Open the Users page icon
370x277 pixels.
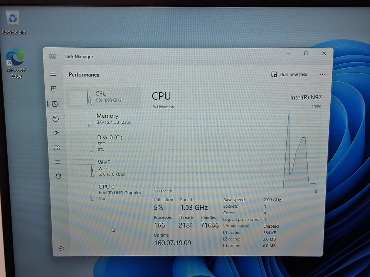pyautogui.click(x=57, y=148)
